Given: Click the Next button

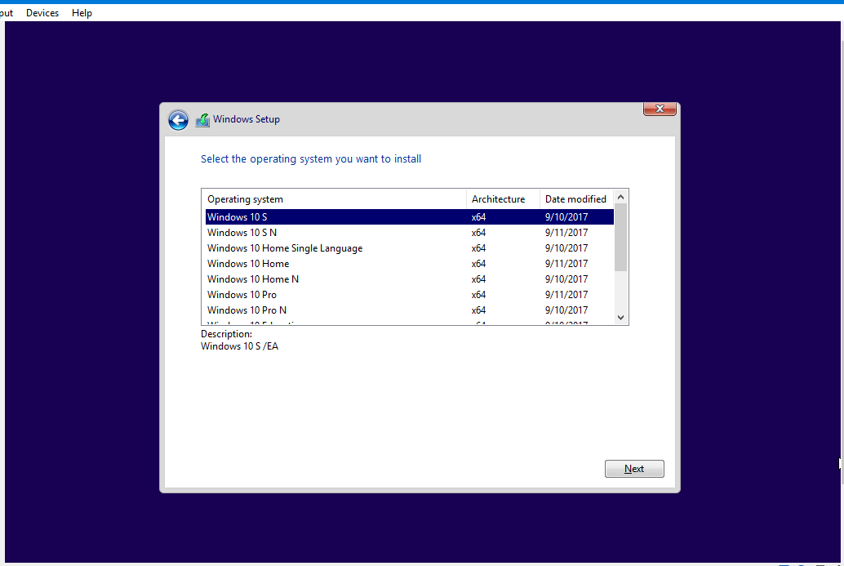Looking at the screenshot, I should [634, 469].
